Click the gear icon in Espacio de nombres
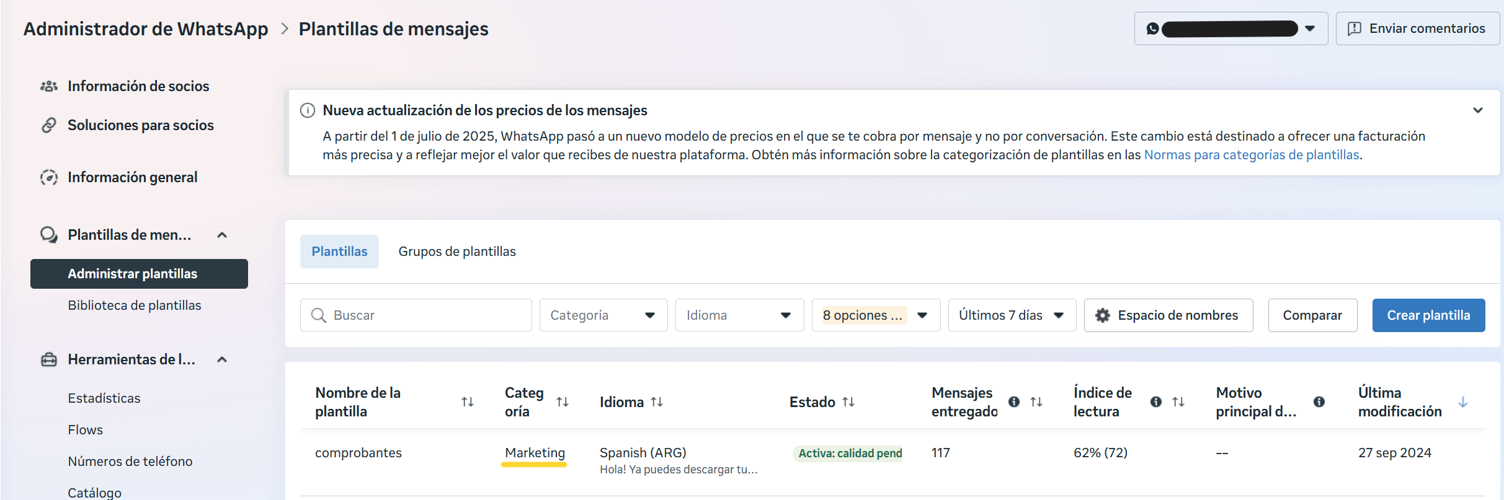This screenshot has height=500, width=1504. click(x=1103, y=315)
